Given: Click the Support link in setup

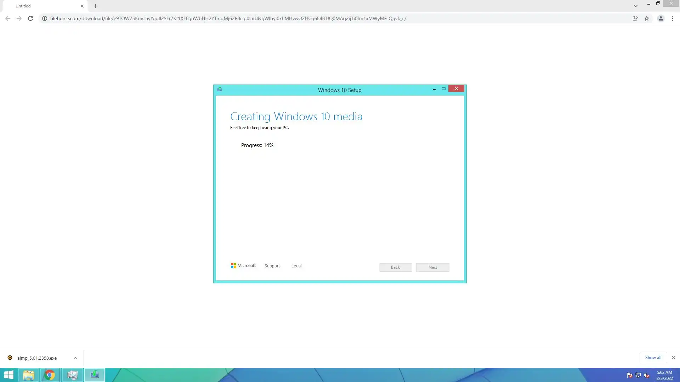Looking at the screenshot, I should [x=272, y=266].
